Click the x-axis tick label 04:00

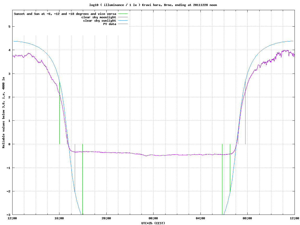tap(200, 218)
